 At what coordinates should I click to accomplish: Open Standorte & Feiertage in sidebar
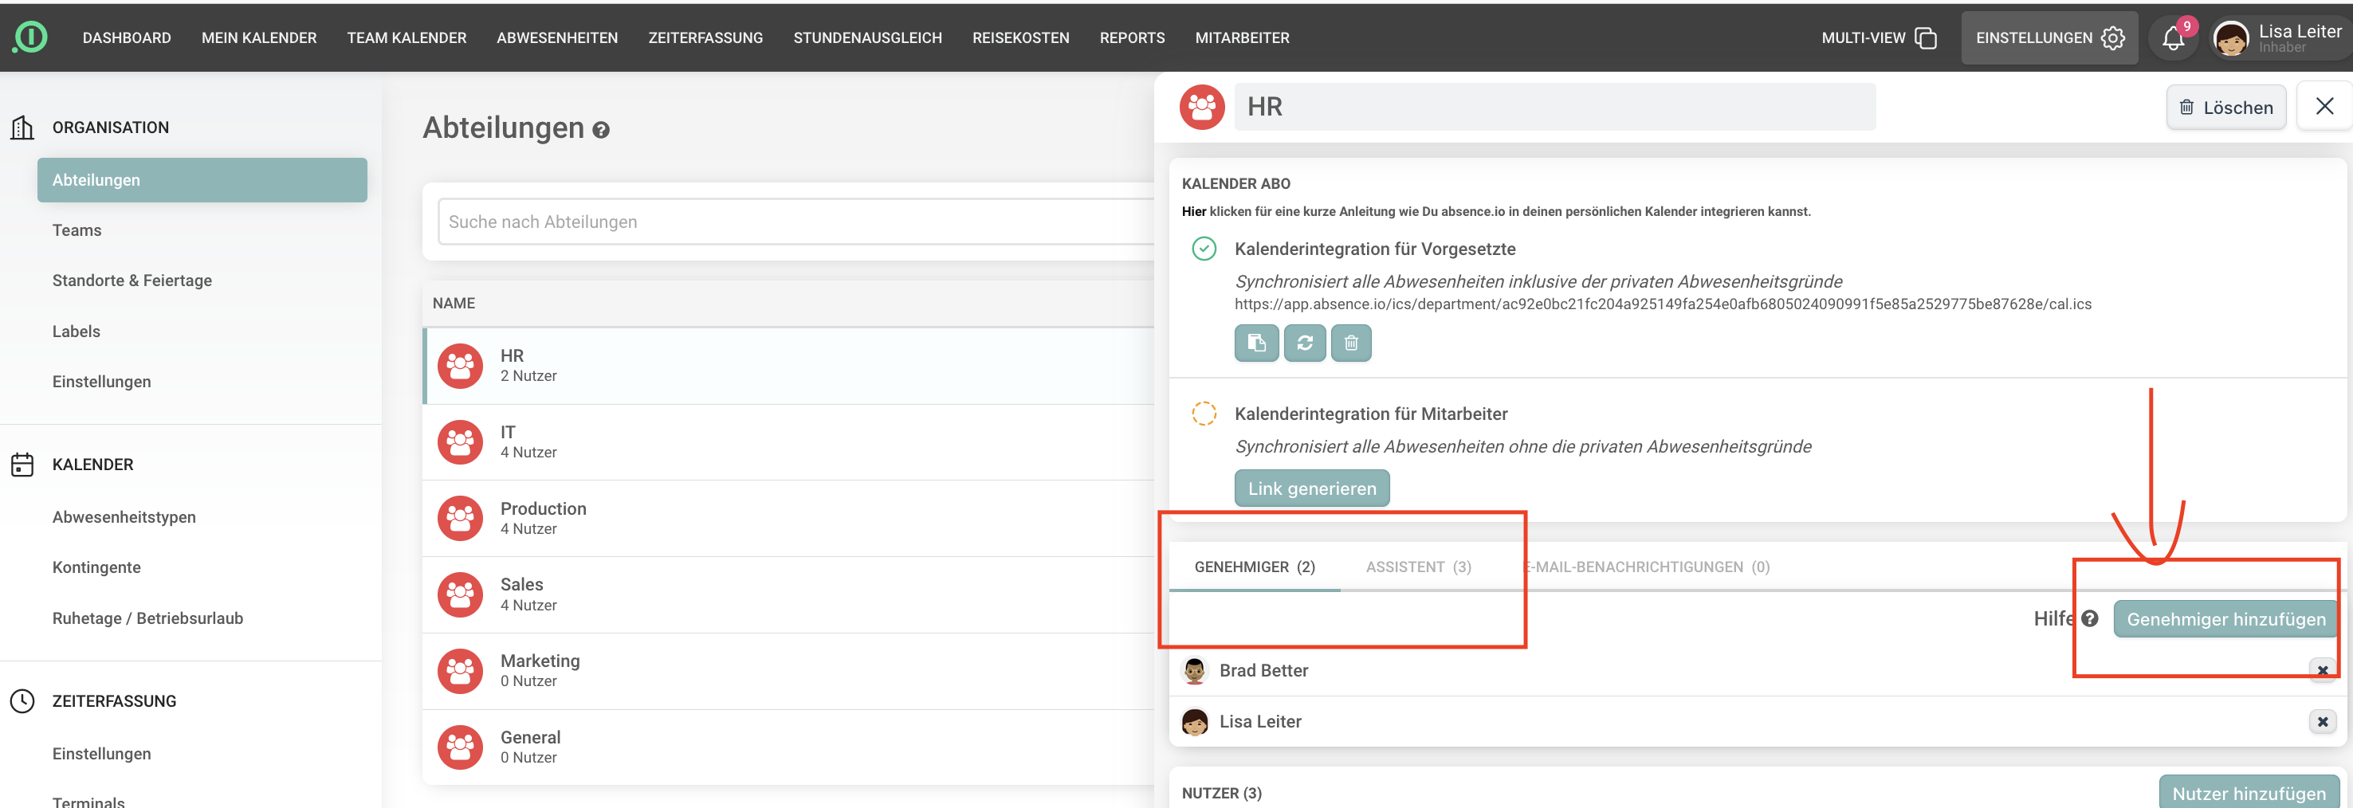132,280
